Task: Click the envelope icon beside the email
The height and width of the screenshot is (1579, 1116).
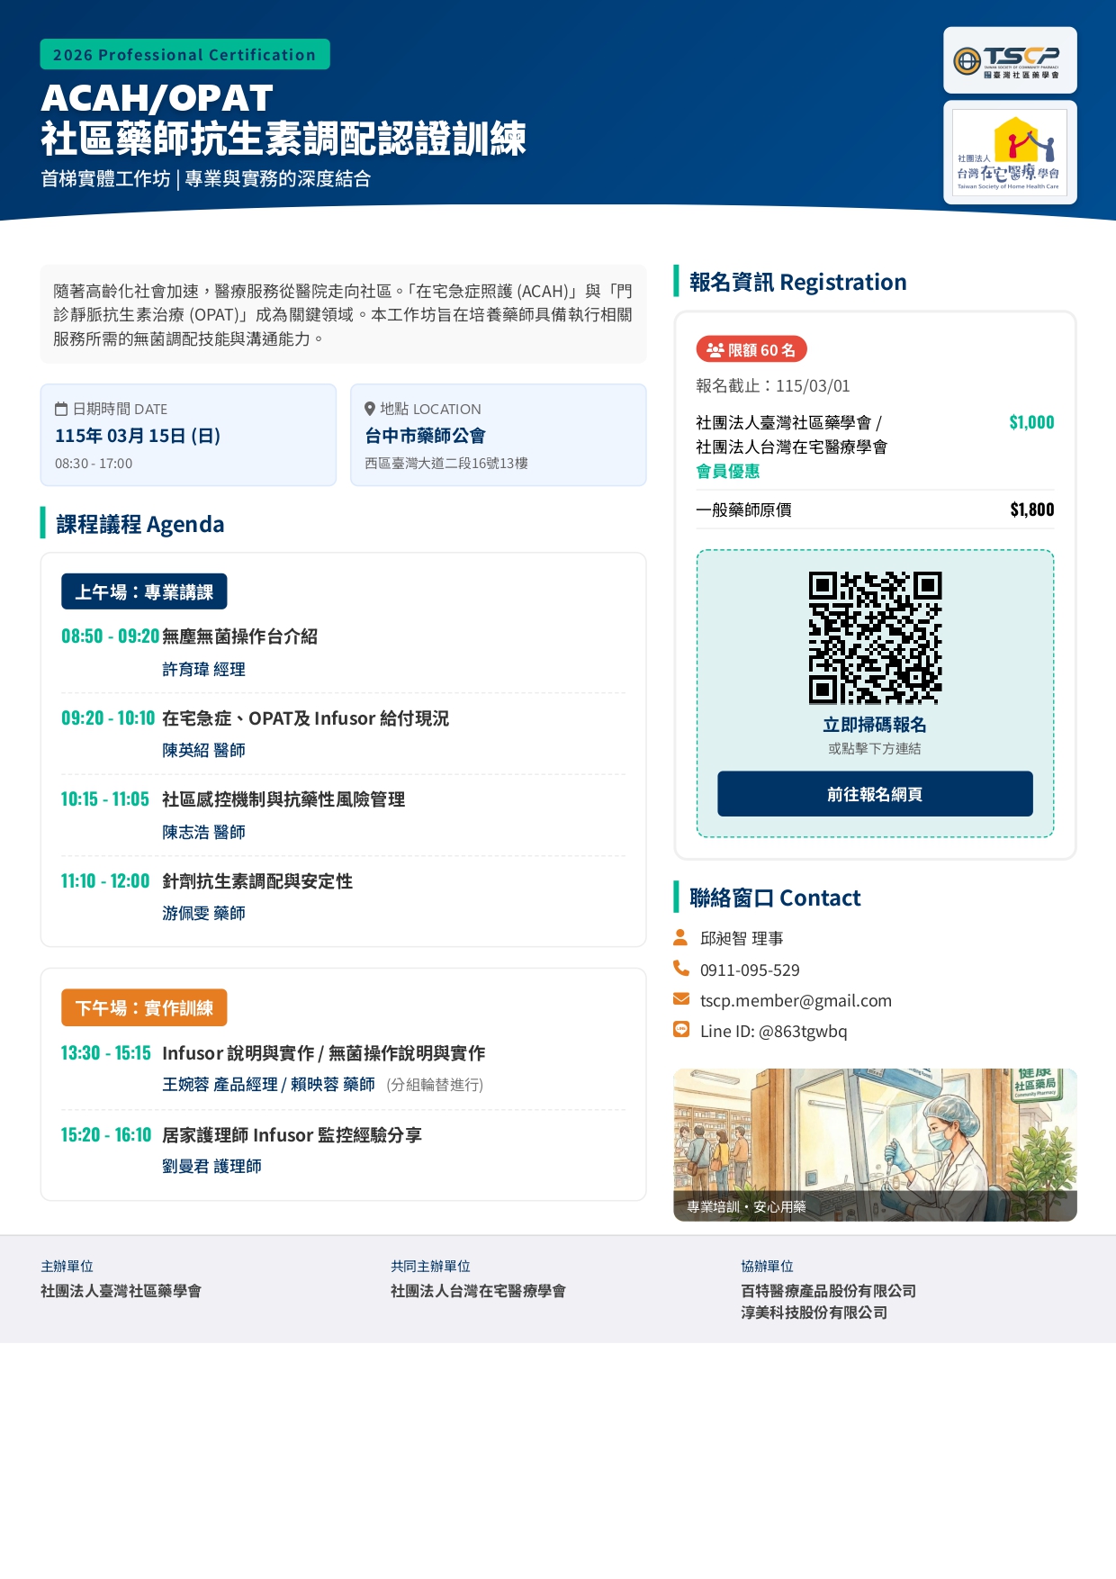Action: 680,999
